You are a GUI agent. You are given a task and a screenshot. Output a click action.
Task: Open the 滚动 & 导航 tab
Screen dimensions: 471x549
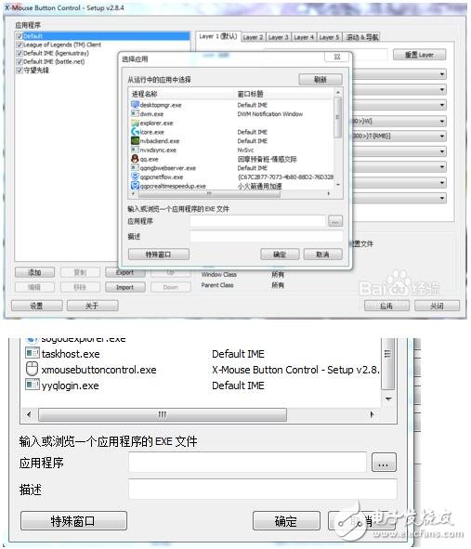pos(361,37)
